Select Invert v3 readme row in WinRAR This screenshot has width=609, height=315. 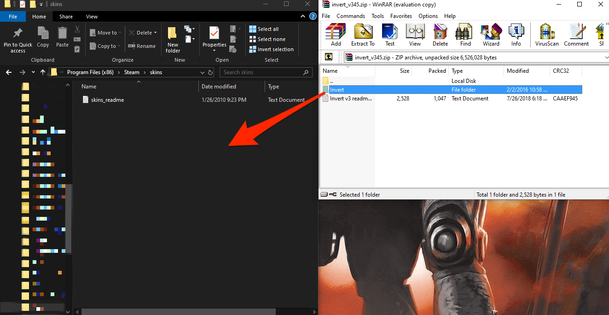click(451, 99)
